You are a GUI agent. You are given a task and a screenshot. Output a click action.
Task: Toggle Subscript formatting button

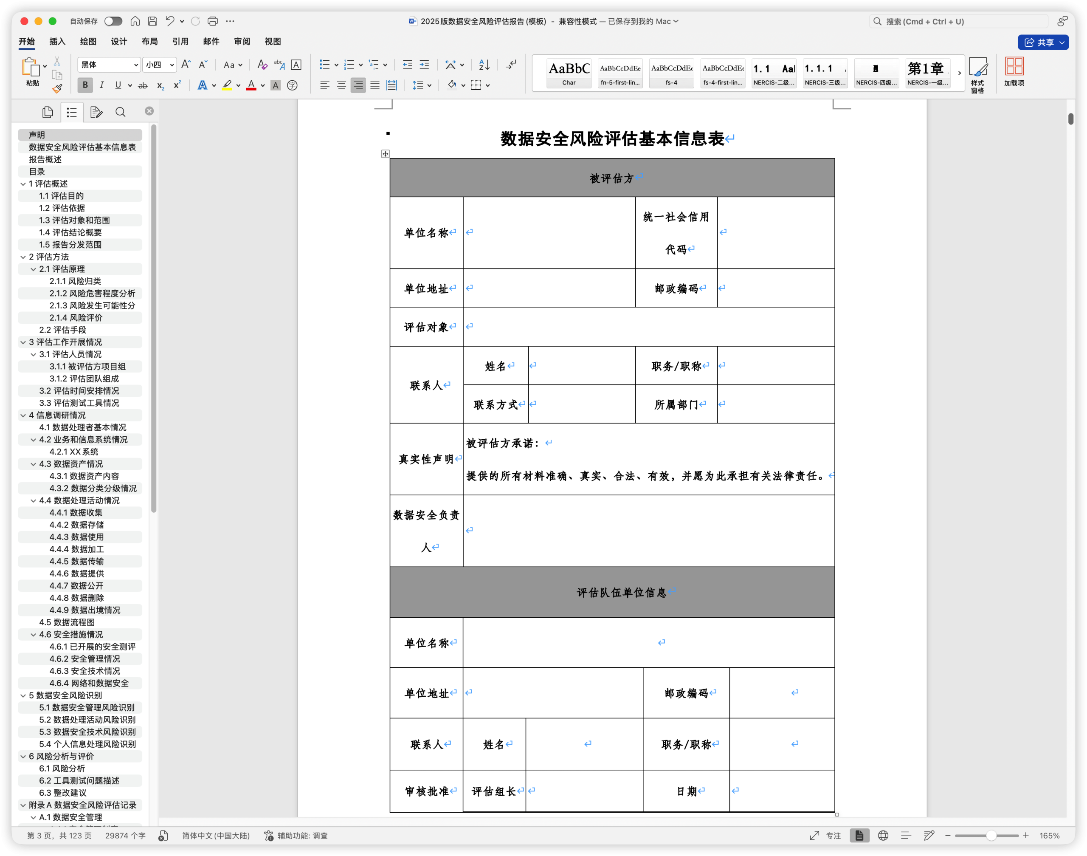point(161,86)
